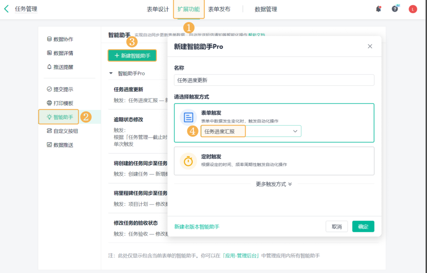Image resolution: width=427 pixels, height=273 pixels.
Task: Open the 任务进度汇报 form dropdown
Action: [x=251, y=131]
